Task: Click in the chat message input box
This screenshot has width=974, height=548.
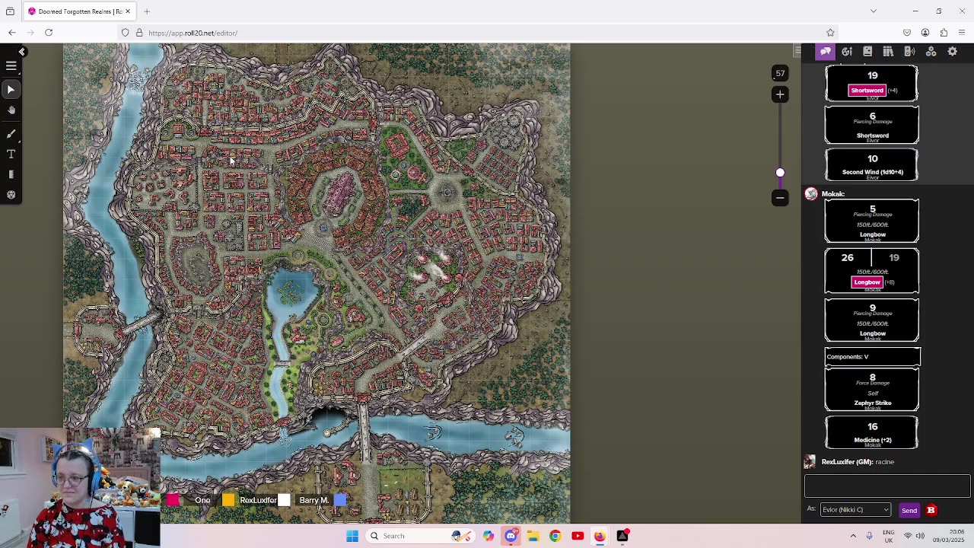Action: [x=887, y=486]
